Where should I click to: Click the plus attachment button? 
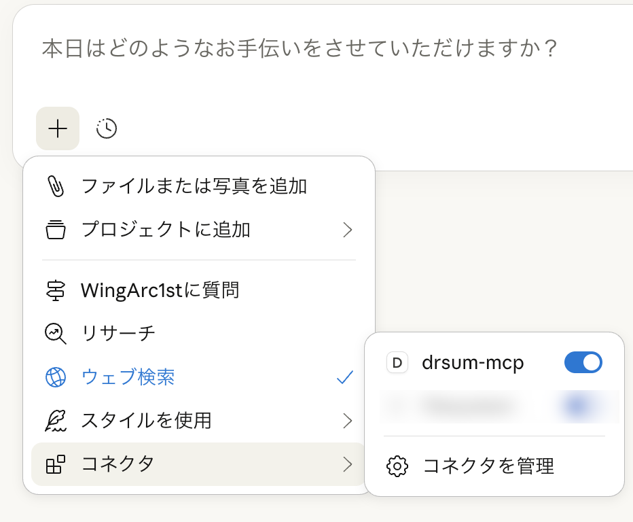[58, 128]
